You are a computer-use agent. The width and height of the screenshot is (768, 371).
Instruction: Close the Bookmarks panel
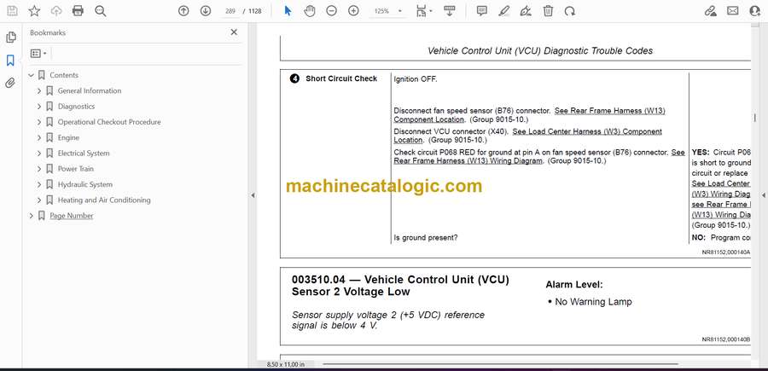(x=234, y=32)
